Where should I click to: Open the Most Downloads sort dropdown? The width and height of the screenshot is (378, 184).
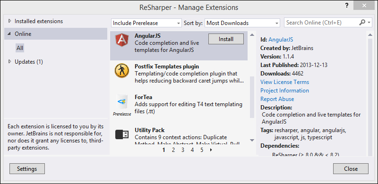point(242,23)
